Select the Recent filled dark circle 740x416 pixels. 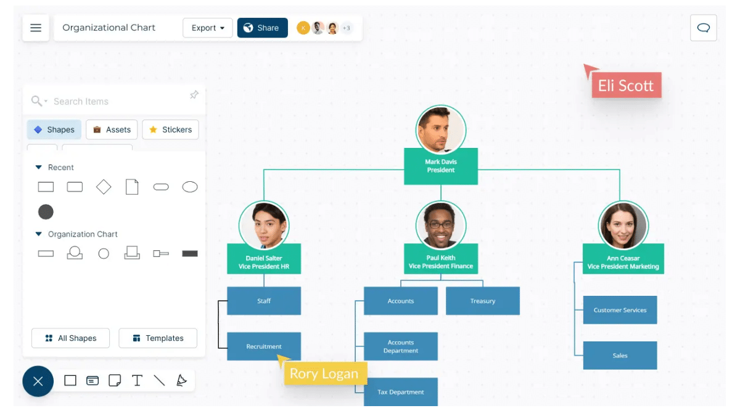(x=46, y=212)
